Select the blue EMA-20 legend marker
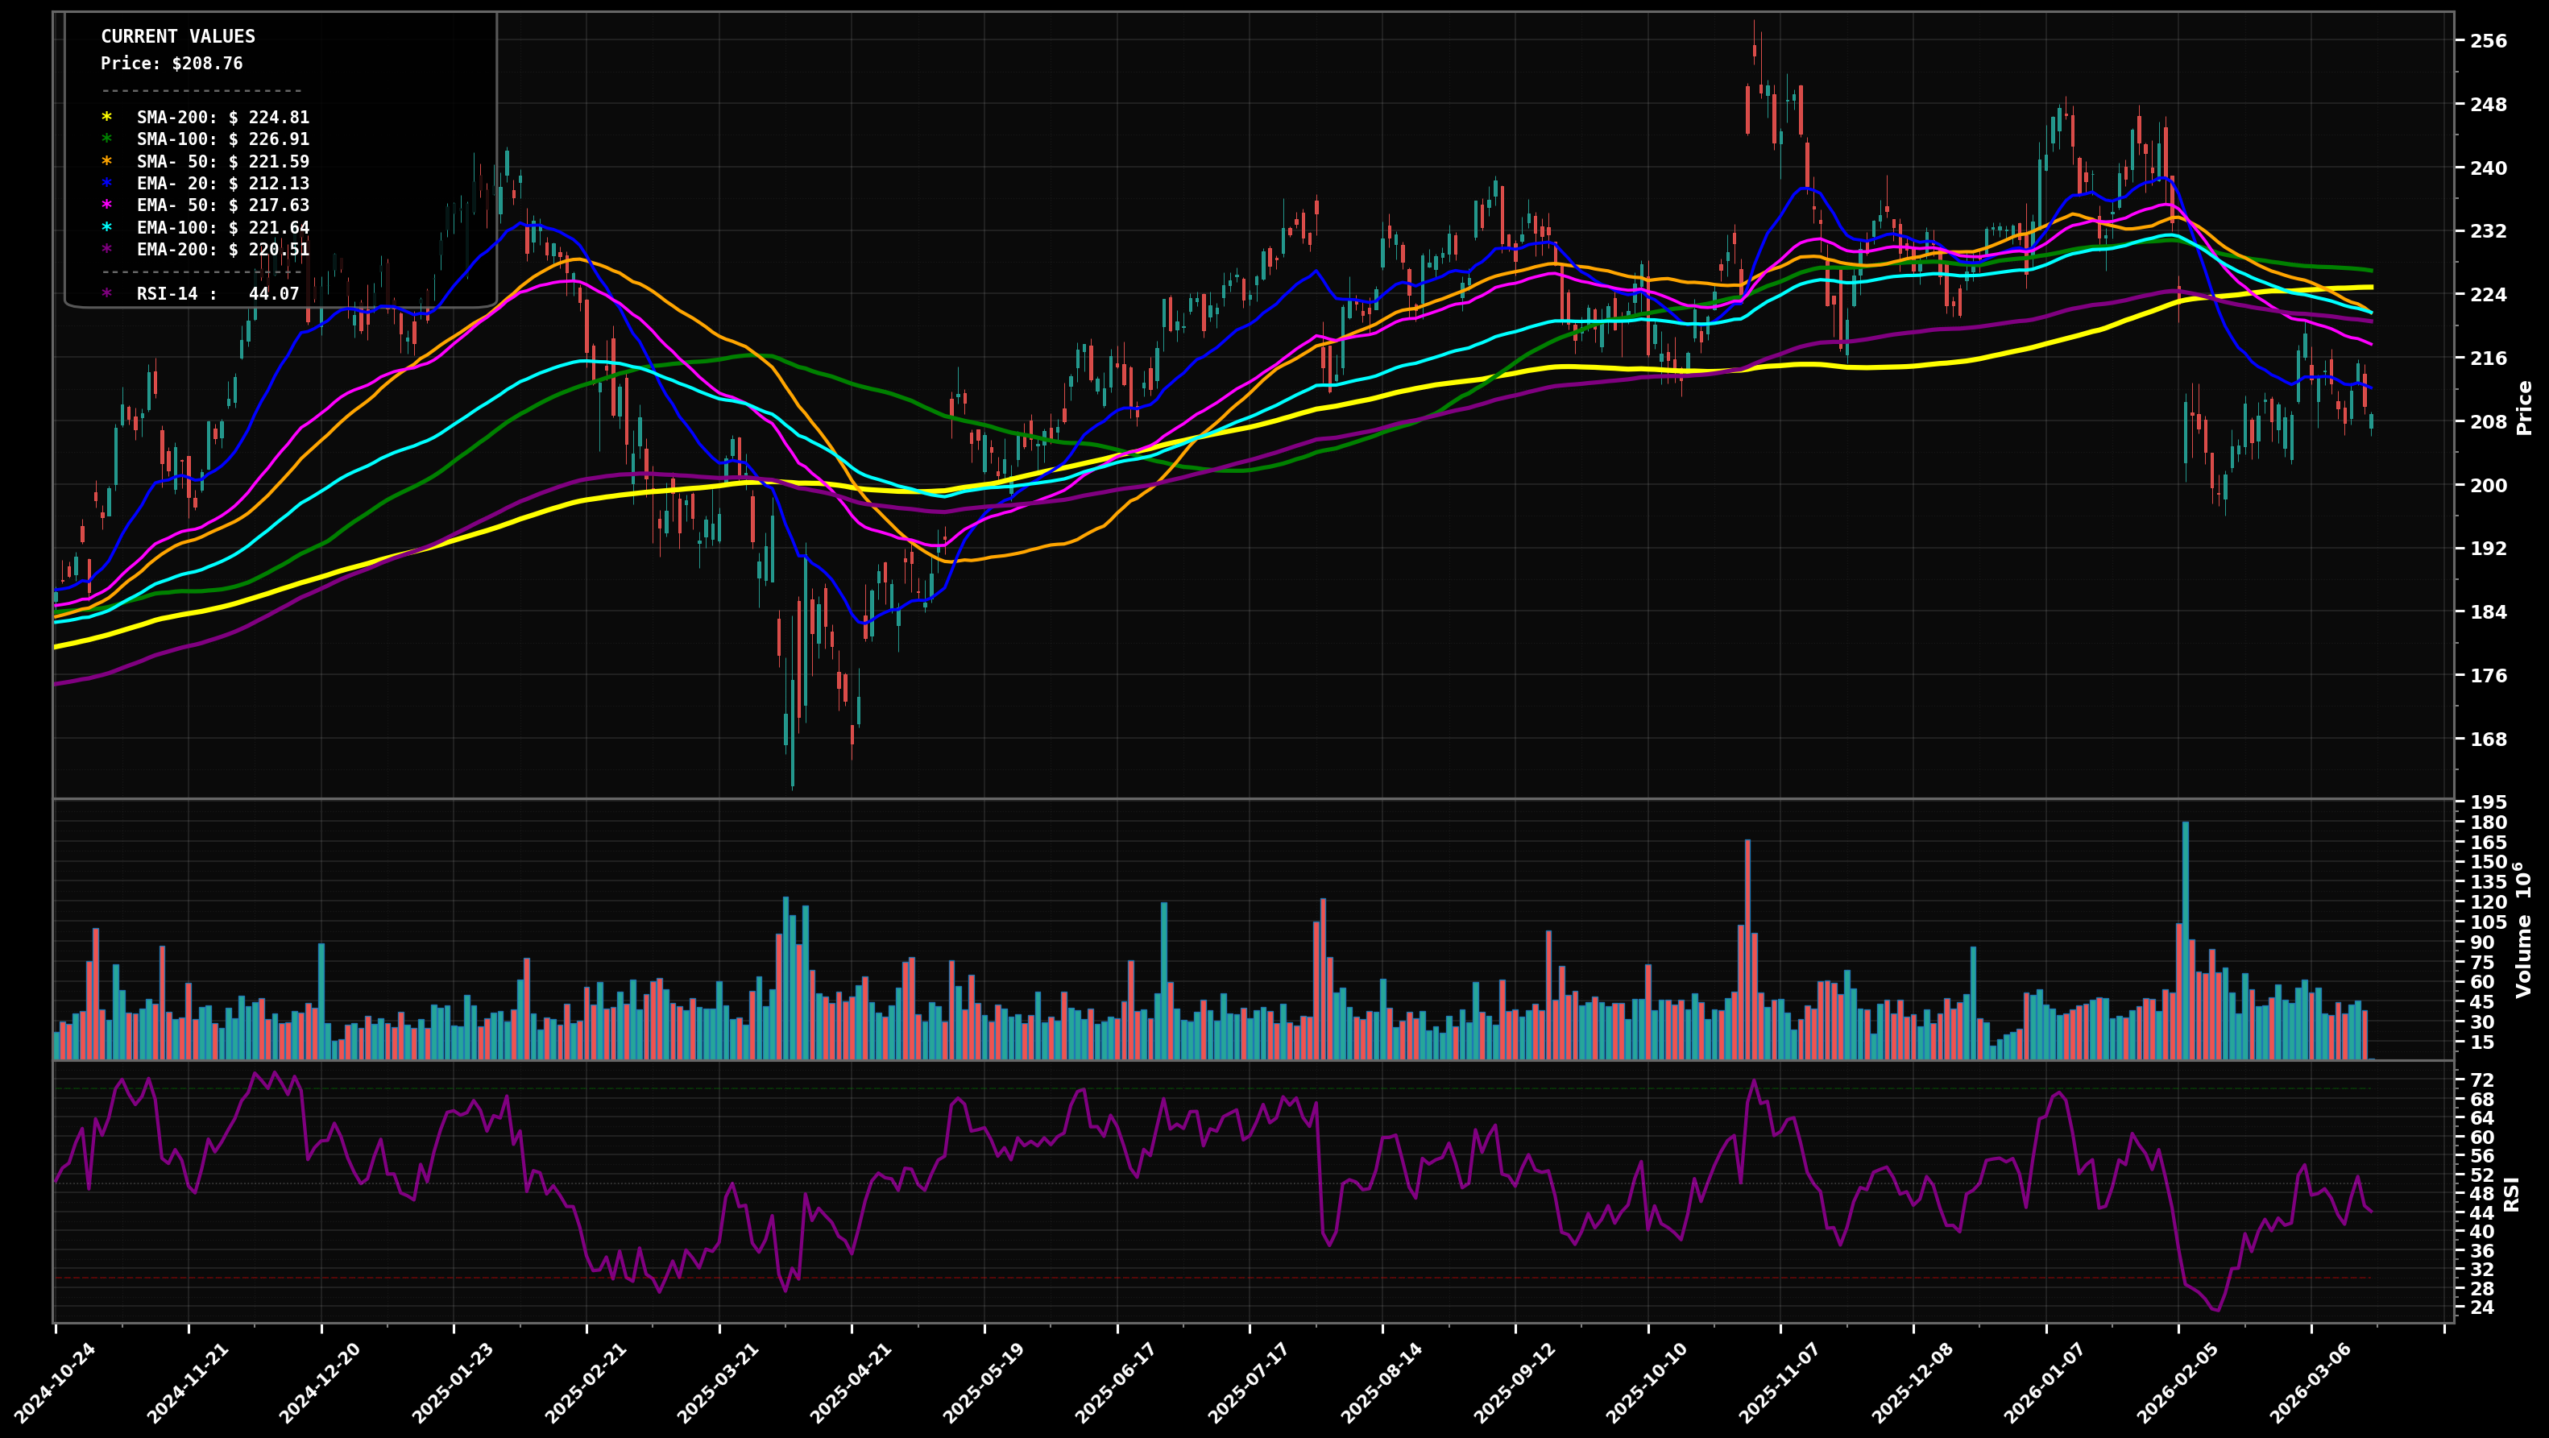The width and height of the screenshot is (2549, 1438). click(x=109, y=183)
